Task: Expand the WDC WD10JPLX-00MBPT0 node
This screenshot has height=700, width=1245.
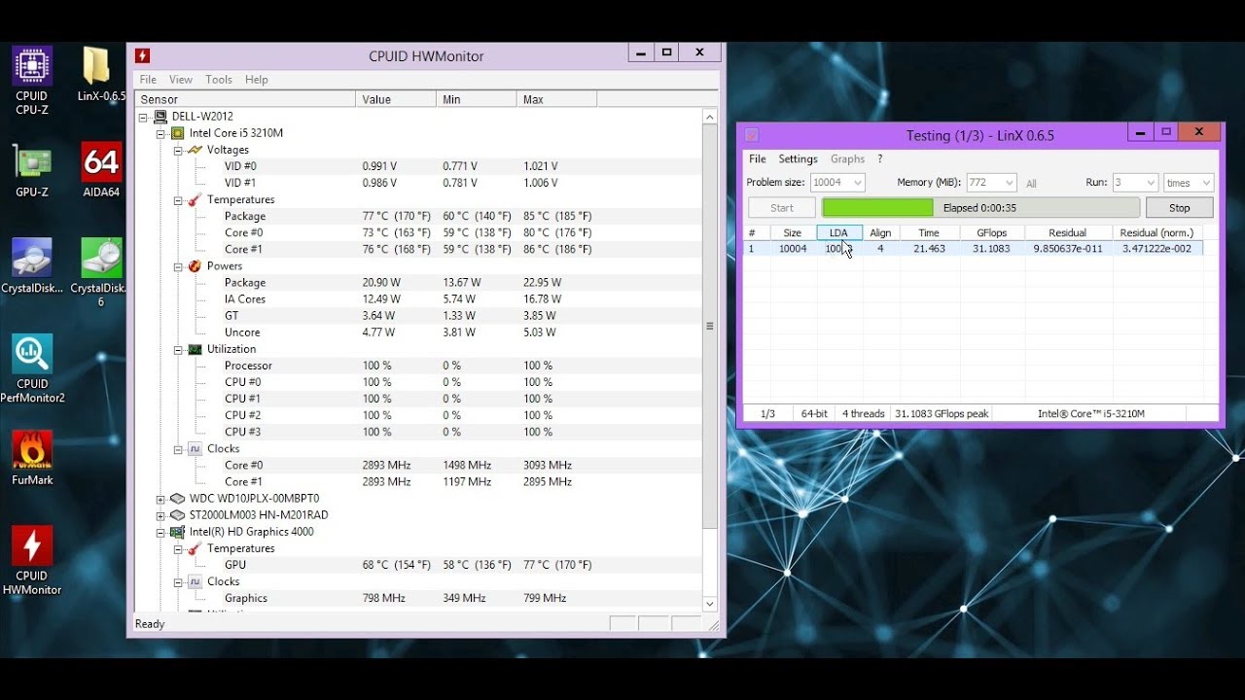Action: pyautogui.click(x=160, y=499)
